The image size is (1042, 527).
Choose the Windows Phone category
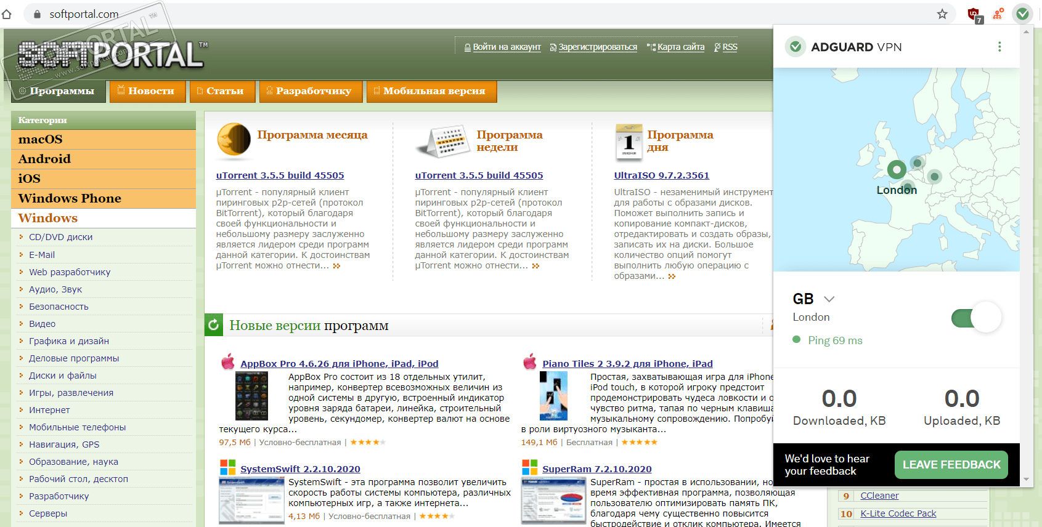click(104, 198)
